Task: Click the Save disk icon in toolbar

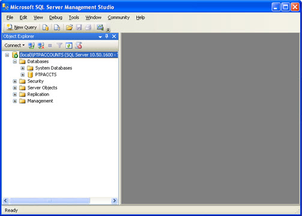Action: pyautogui.click(x=79, y=27)
